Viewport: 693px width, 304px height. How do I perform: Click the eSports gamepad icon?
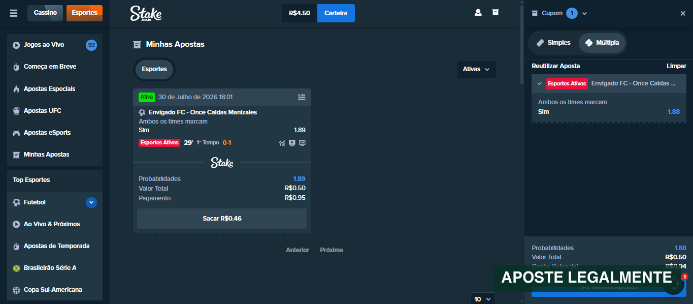point(17,133)
